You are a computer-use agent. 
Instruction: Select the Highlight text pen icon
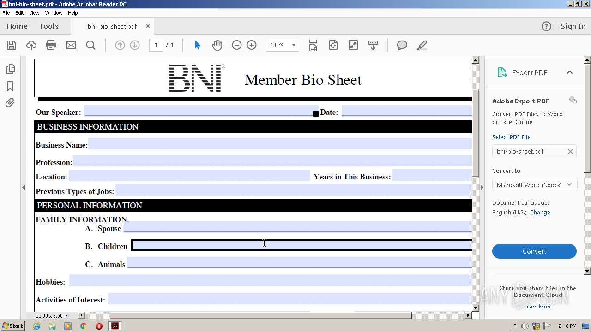422,45
